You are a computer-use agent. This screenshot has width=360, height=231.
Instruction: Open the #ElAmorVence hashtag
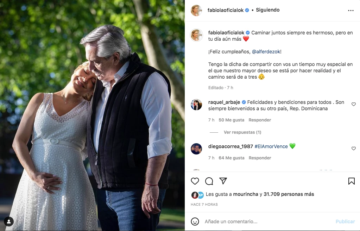(271, 146)
